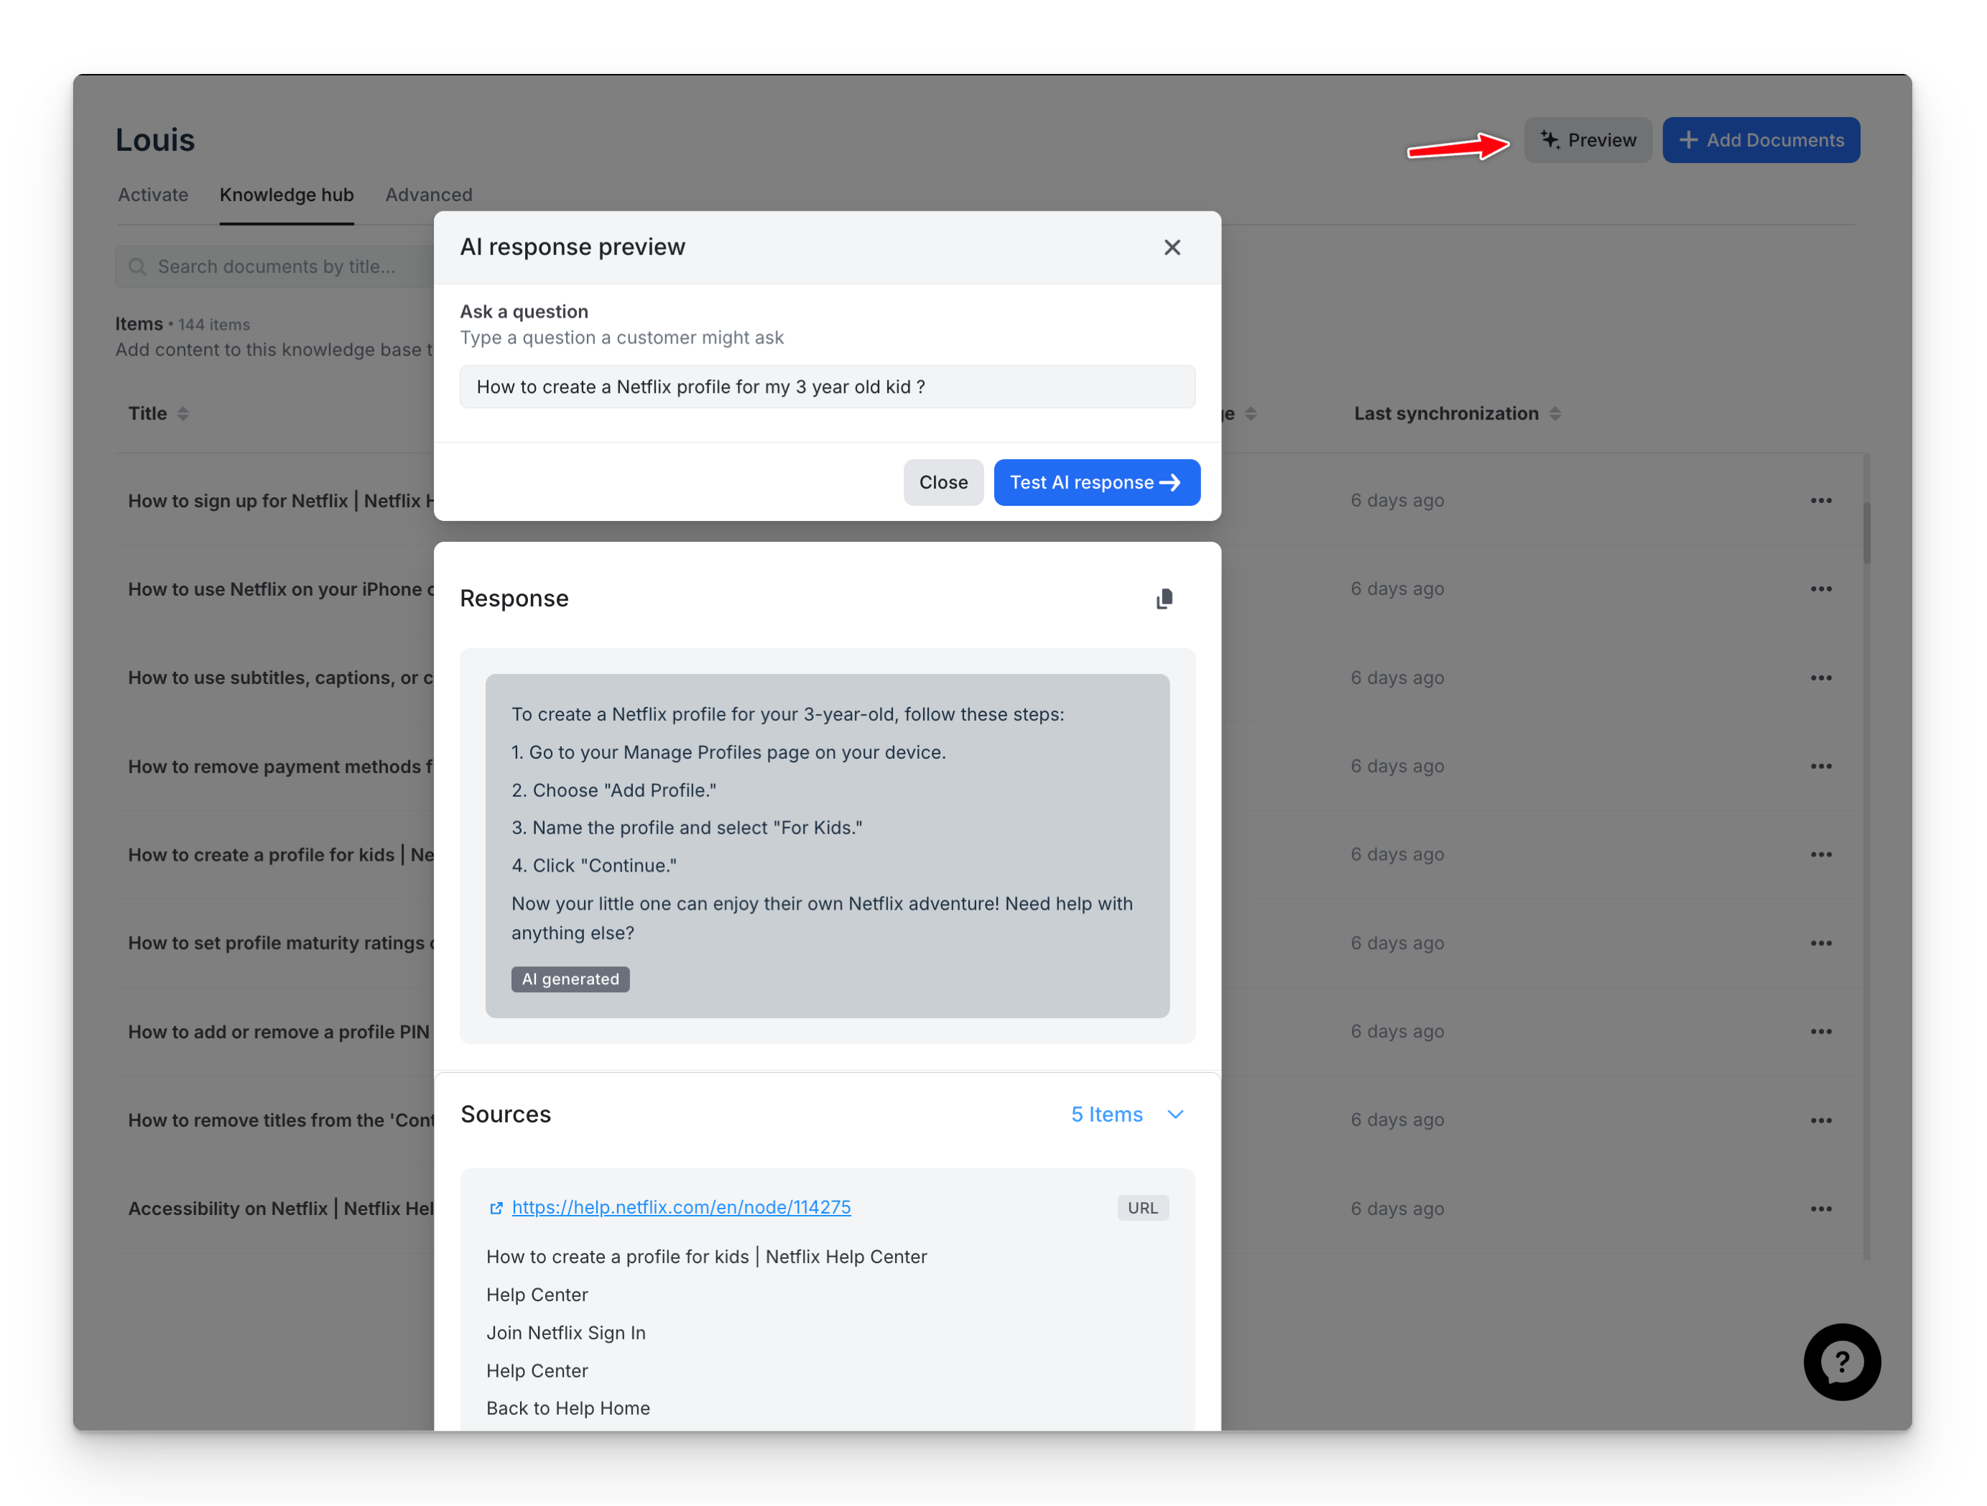Click the '5 Items' sources label
Screen dimensions: 1987x1506
1107,1114
